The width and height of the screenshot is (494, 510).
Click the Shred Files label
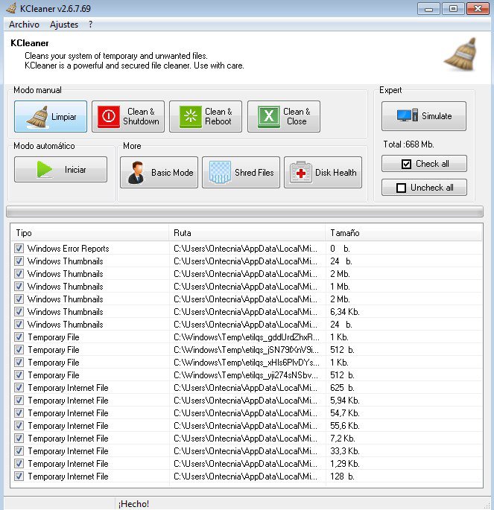point(254,173)
